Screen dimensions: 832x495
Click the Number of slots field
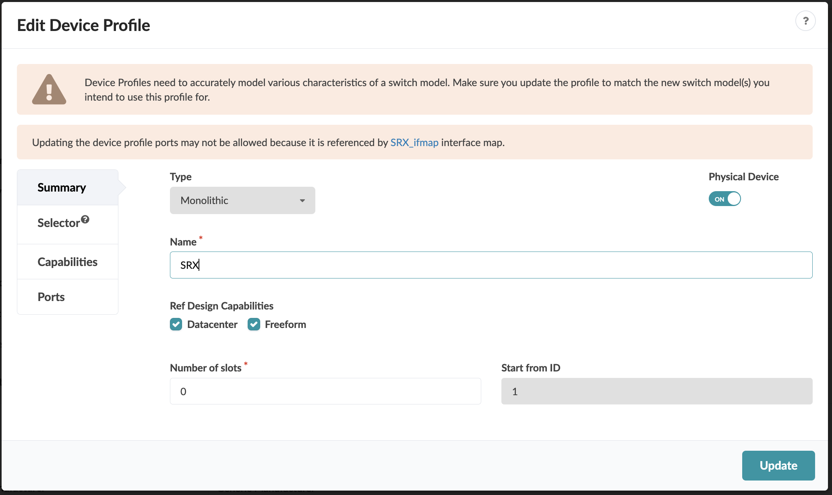point(325,391)
